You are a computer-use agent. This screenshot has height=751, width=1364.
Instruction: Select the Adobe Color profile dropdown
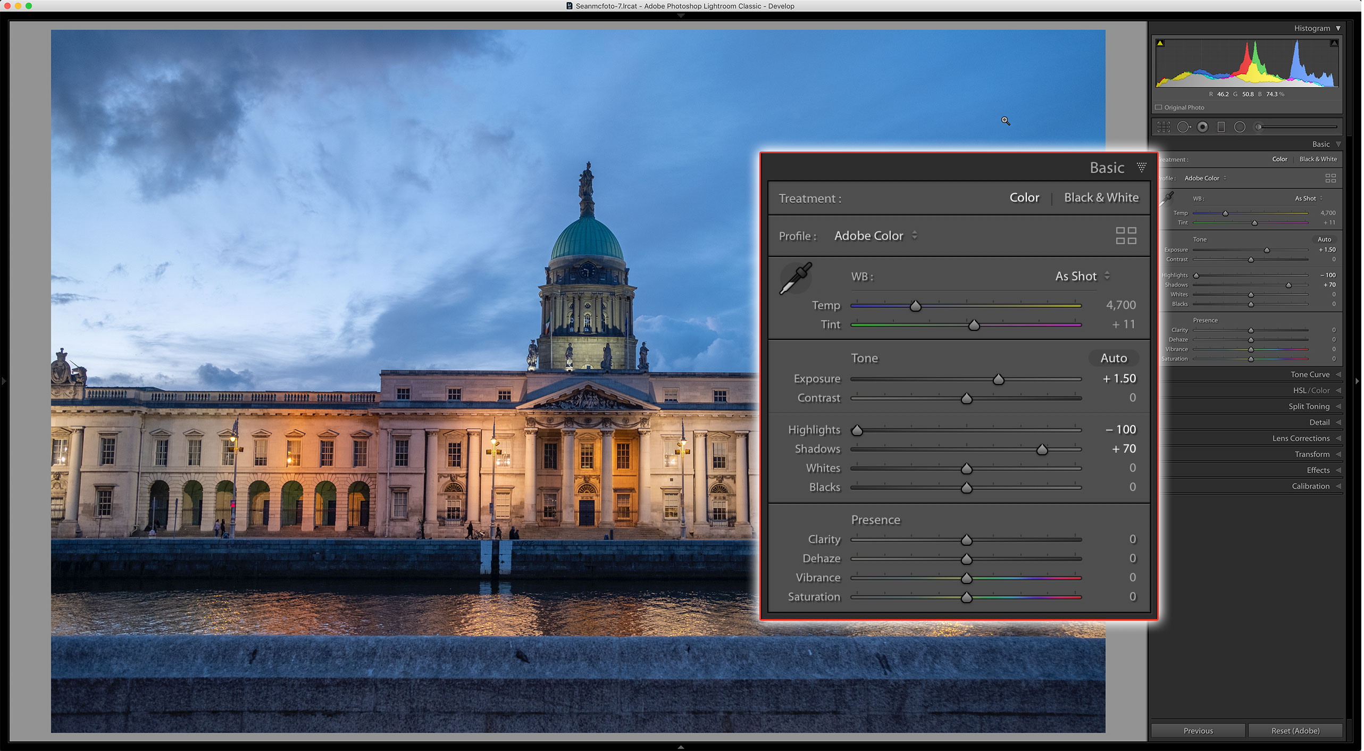pos(876,236)
